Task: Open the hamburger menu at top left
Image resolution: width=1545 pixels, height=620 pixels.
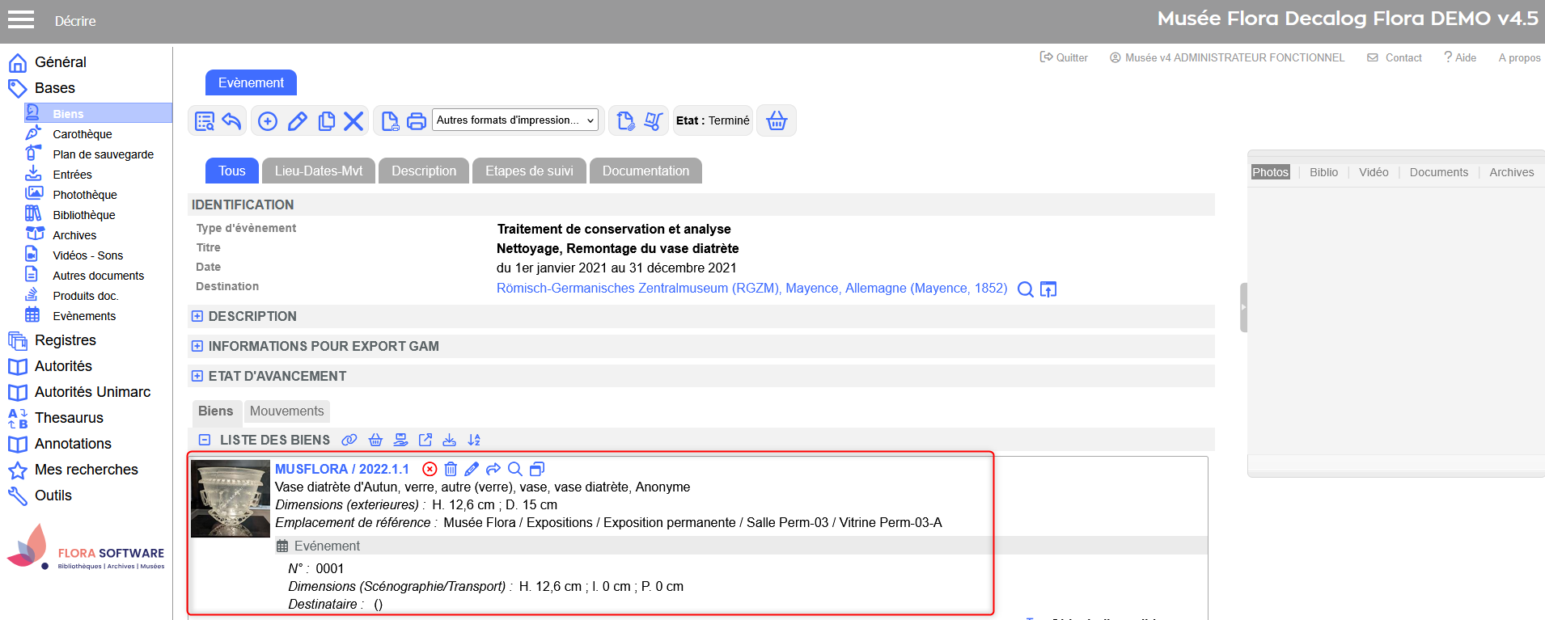Action: [x=21, y=20]
